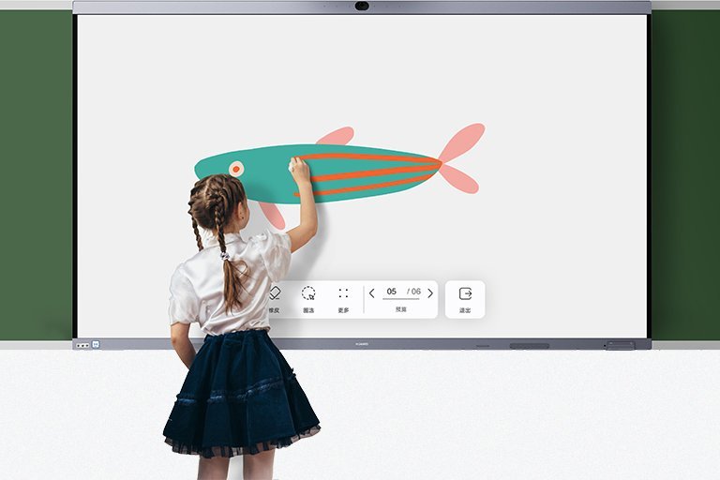
Task: Tap the camera at the top bezel
Action: tap(362, 7)
